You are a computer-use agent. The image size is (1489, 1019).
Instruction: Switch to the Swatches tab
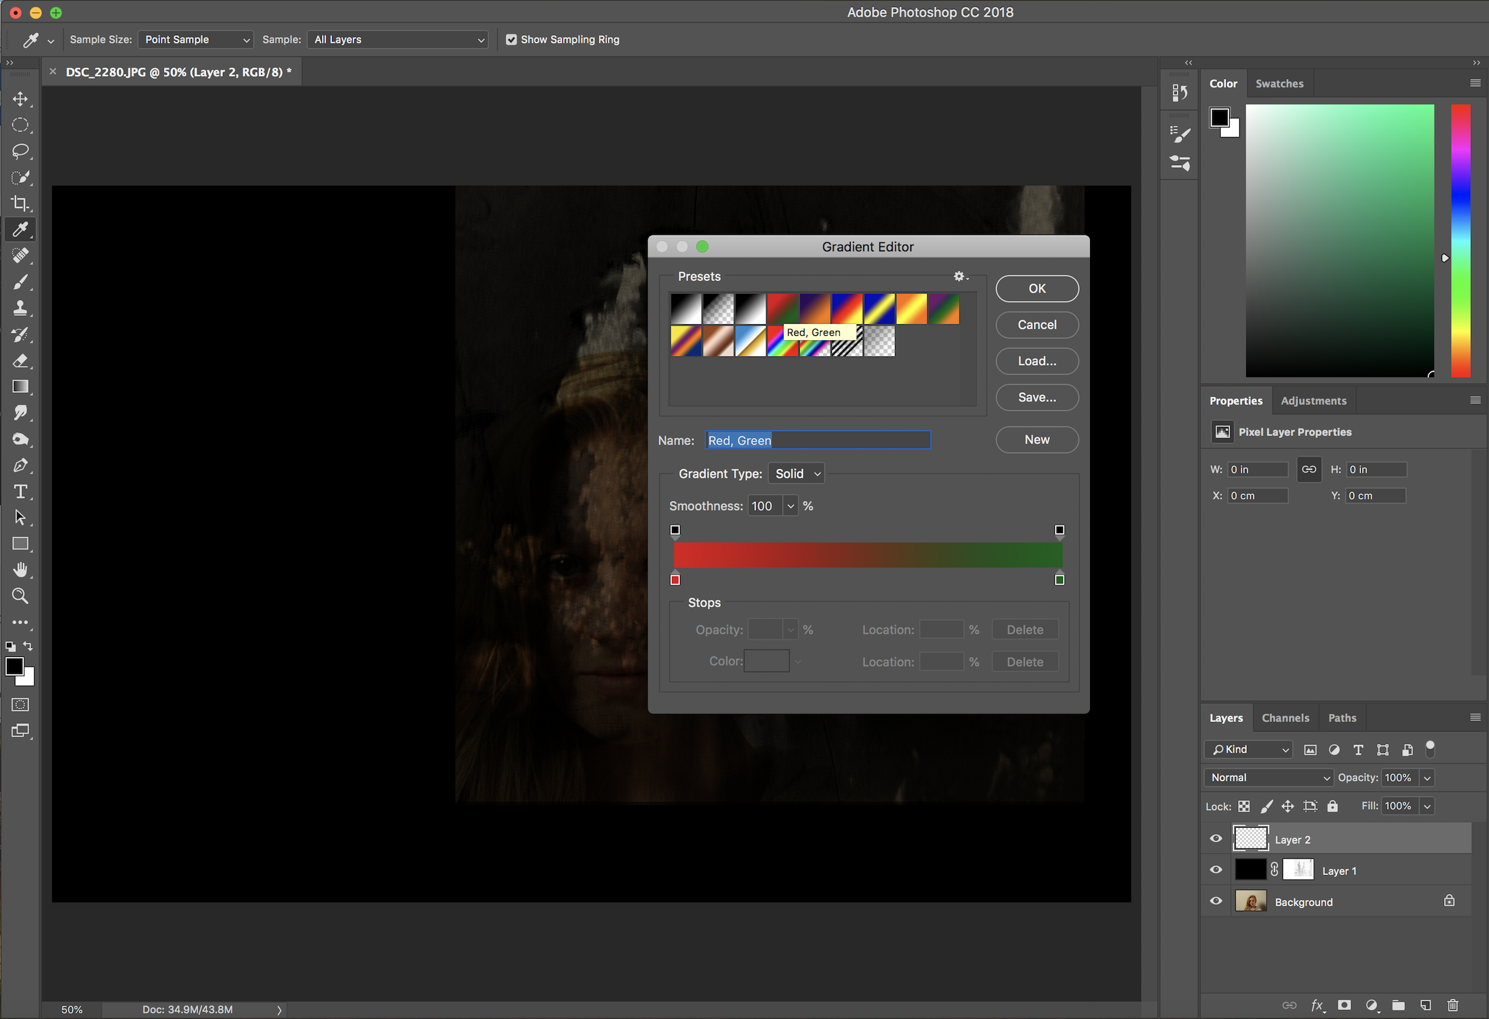[1279, 83]
